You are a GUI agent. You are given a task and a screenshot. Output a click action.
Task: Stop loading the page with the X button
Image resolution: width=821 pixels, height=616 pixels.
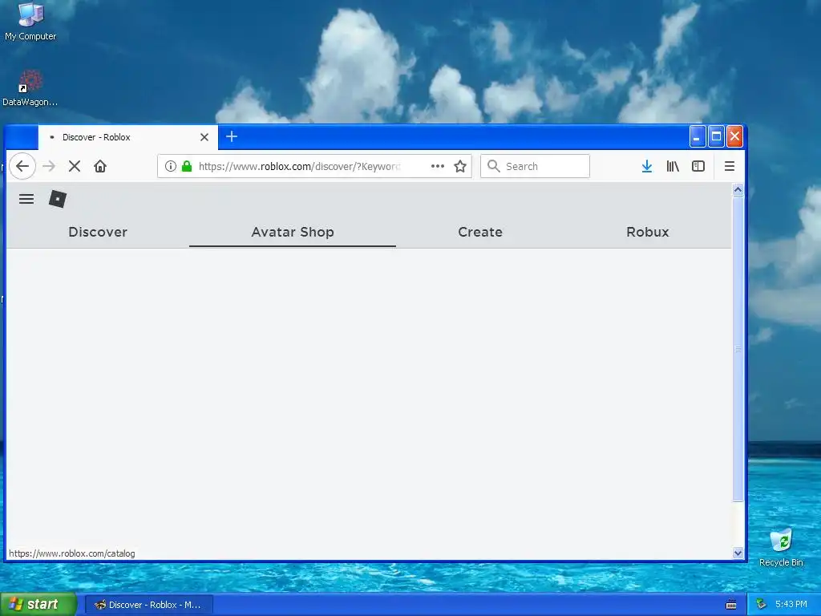[x=75, y=166]
